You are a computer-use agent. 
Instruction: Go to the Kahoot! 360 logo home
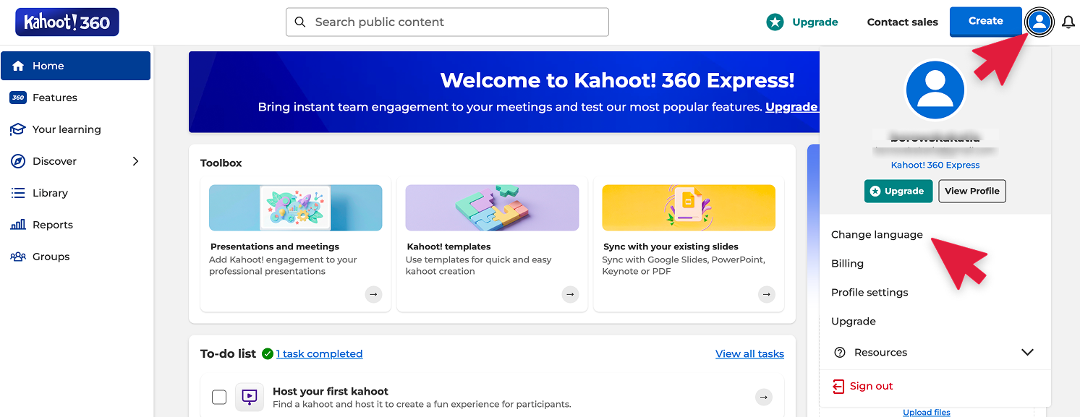(x=67, y=22)
